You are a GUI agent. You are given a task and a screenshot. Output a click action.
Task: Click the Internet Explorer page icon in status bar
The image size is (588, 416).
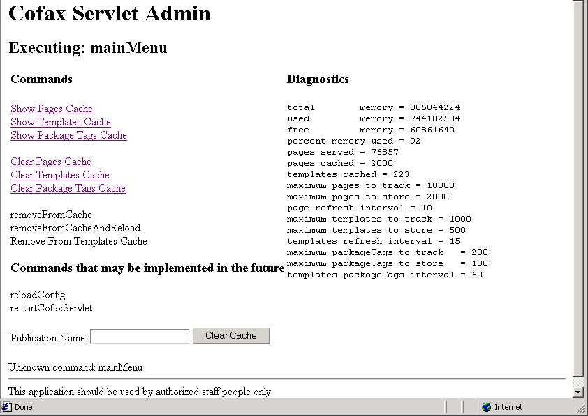pyautogui.click(x=6, y=407)
